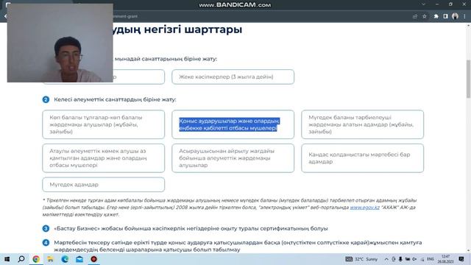Select the Көп балалы тұлғалар card

pyautogui.click(x=103, y=124)
